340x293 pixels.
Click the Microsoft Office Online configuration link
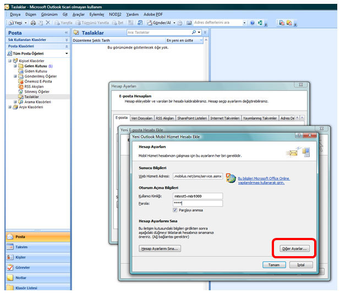coord(264,181)
